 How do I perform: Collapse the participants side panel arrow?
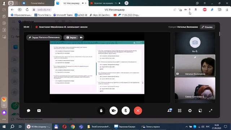pyautogui.click(x=173, y=68)
